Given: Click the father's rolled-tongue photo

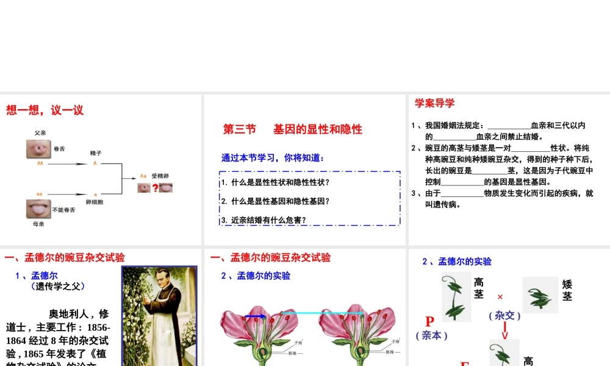Looking at the screenshot, I should point(38,149).
